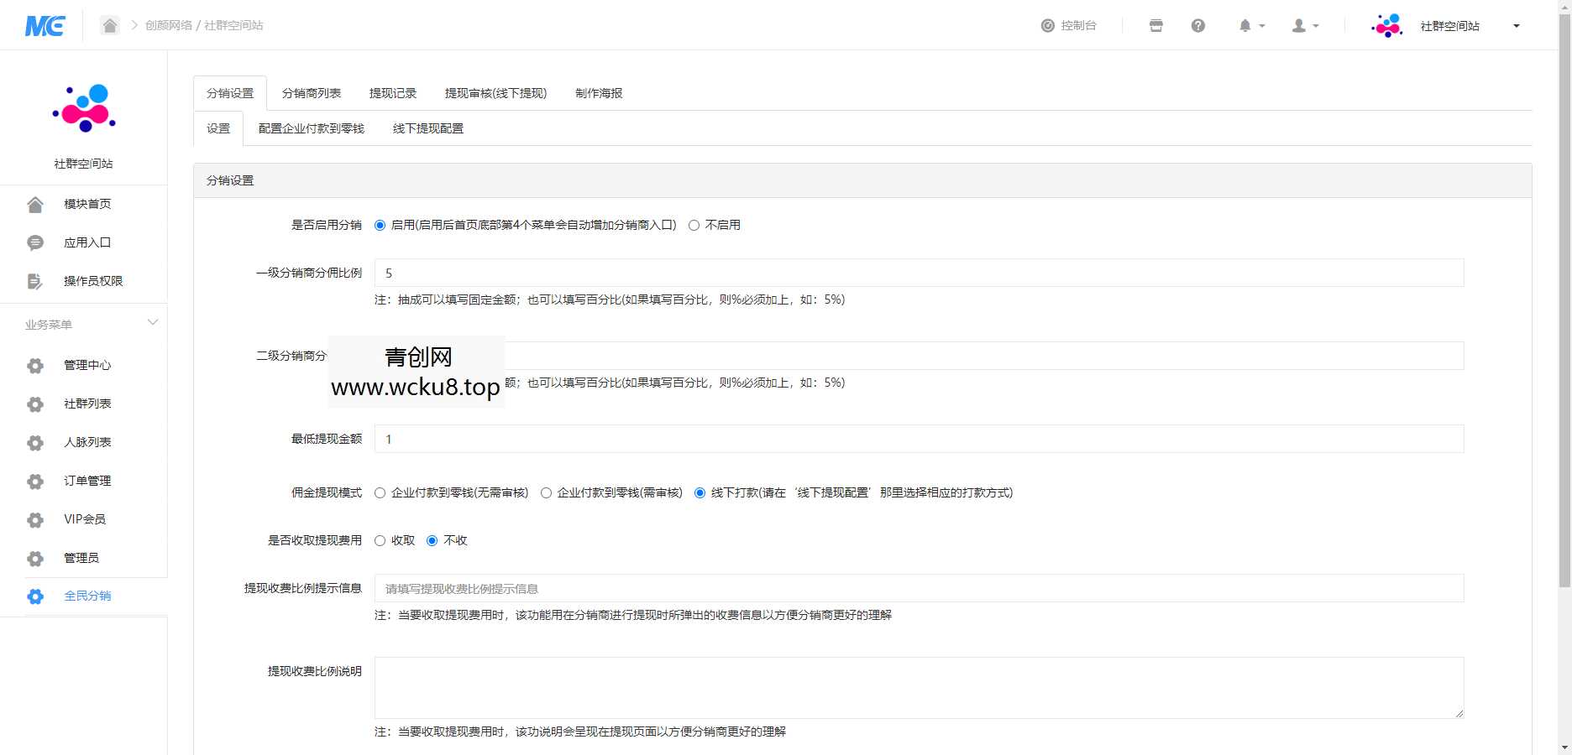Enable the 启用 distribution radio option
Image resolution: width=1572 pixels, height=755 pixels.
click(x=380, y=225)
